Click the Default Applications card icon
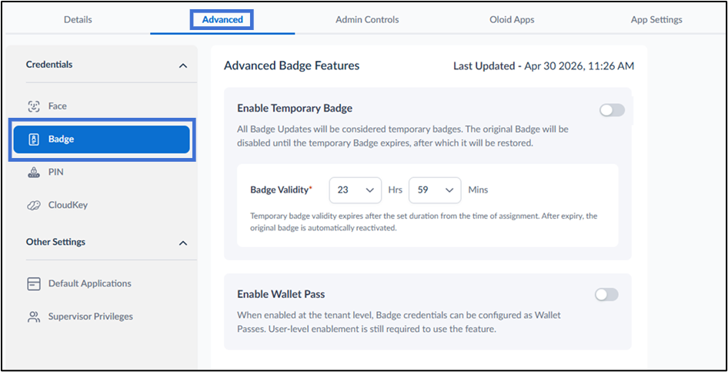Screen dimensions: 728x372 [34, 284]
